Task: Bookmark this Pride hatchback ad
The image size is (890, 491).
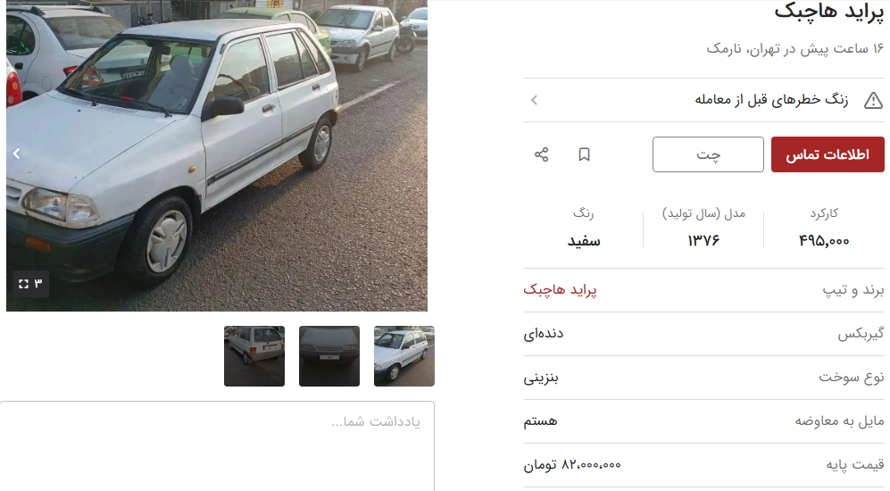Action: [584, 154]
